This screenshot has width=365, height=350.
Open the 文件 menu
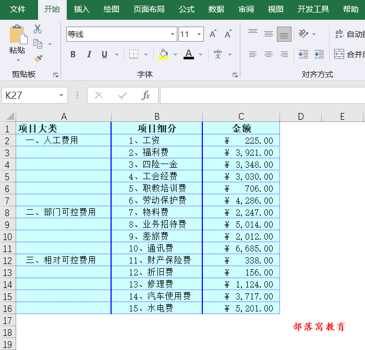click(18, 9)
